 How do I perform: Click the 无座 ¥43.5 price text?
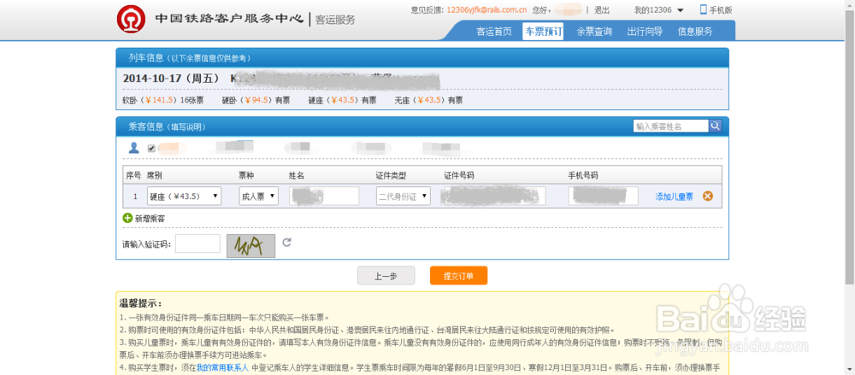pos(428,100)
